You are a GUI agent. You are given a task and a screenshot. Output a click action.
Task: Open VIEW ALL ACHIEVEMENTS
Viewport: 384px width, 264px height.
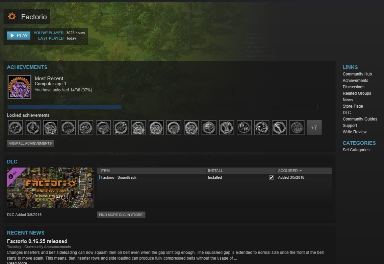(x=30, y=143)
